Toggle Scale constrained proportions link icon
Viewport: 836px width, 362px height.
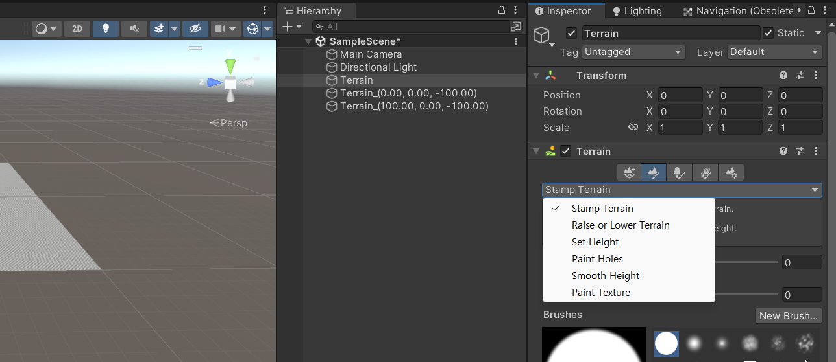(633, 128)
